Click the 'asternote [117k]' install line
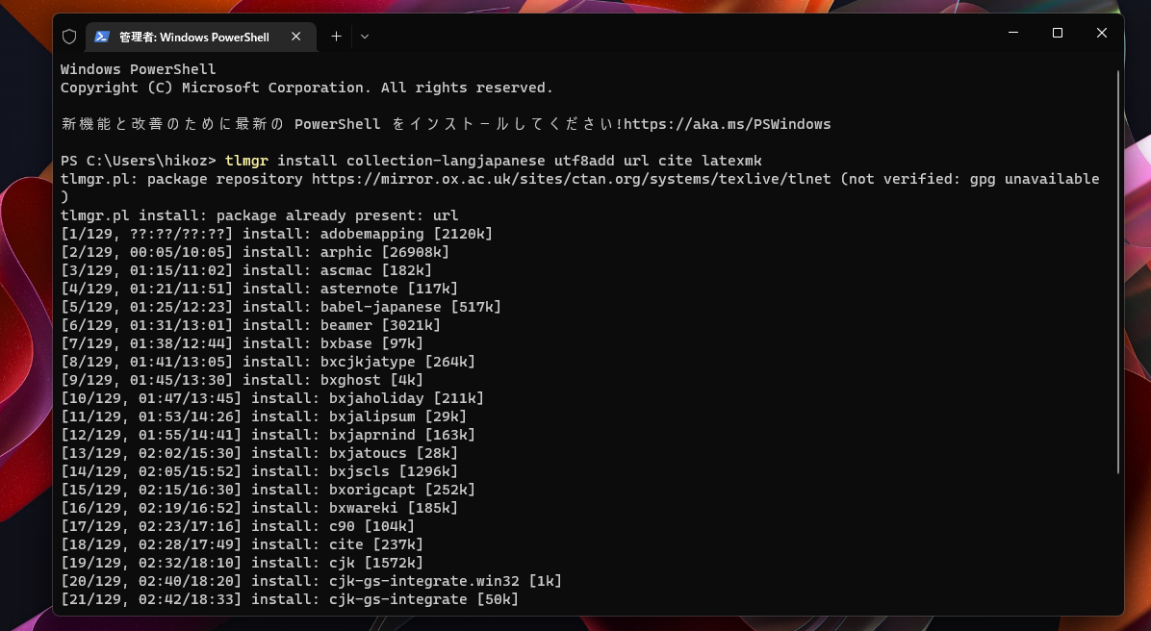 coord(259,290)
